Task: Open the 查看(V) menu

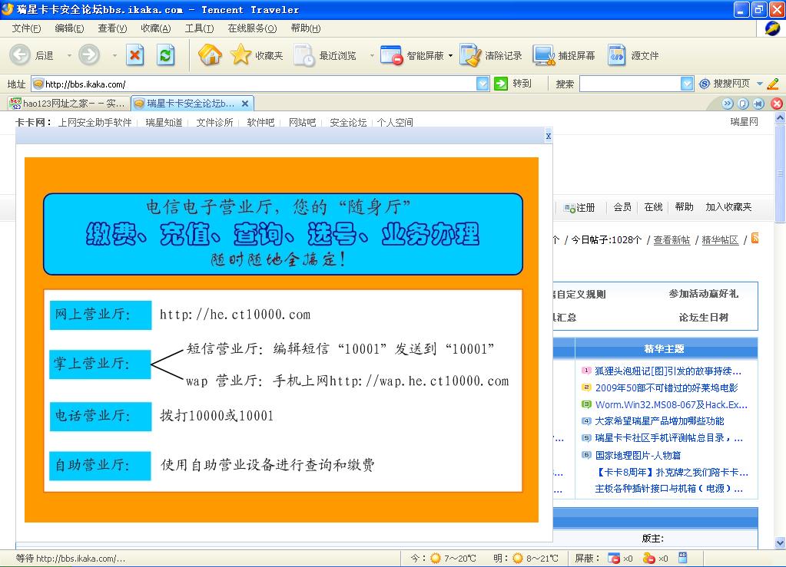Action: [x=112, y=28]
